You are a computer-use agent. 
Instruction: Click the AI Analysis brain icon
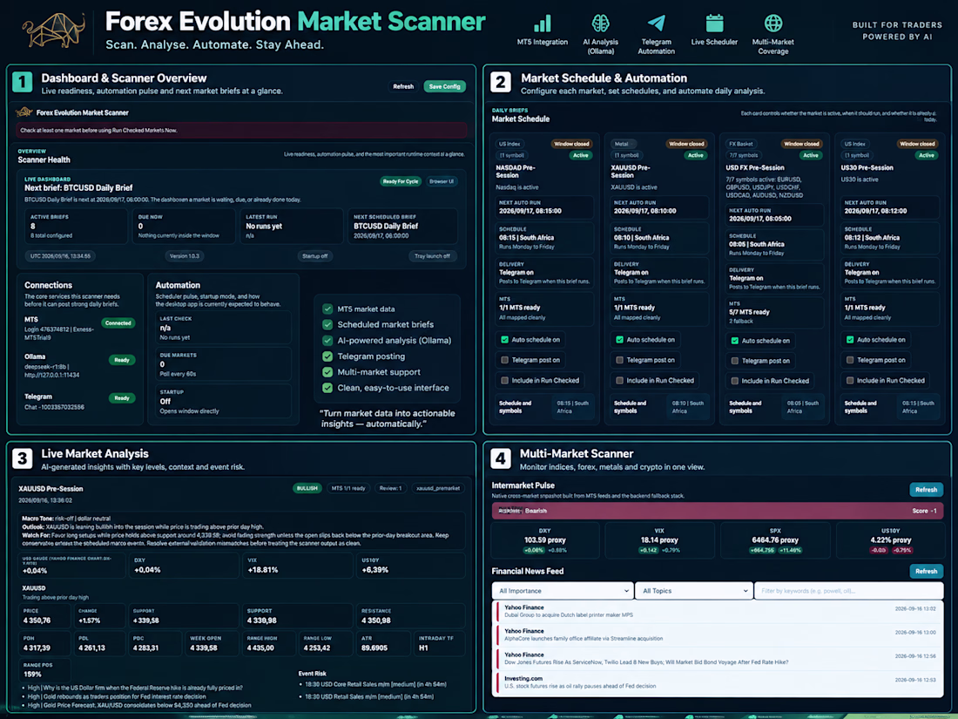point(601,24)
